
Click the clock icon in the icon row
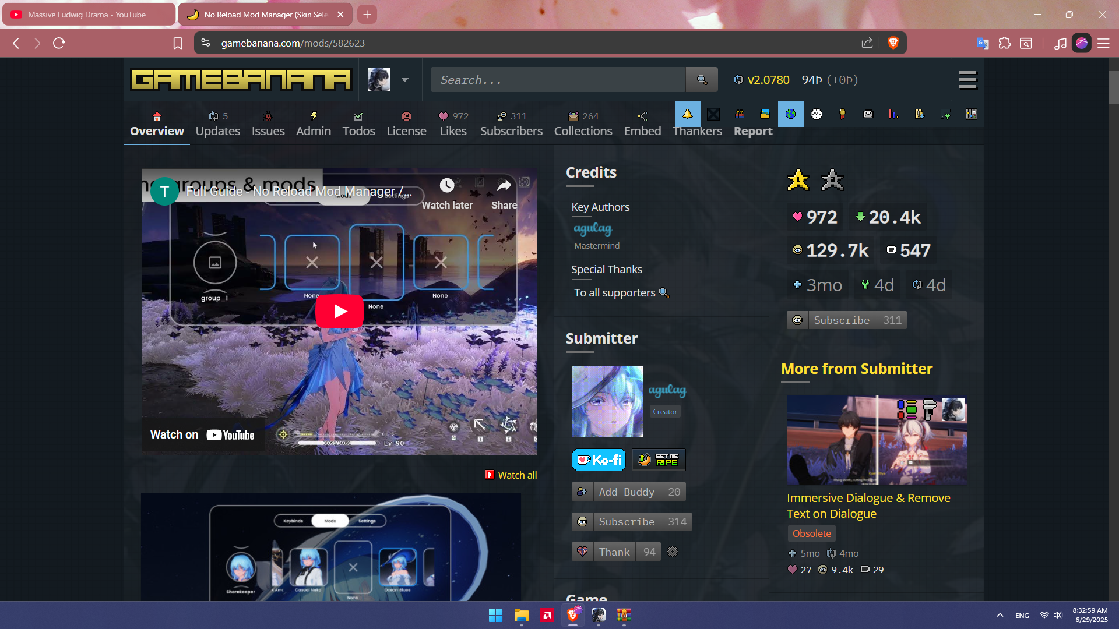click(x=817, y=114)
